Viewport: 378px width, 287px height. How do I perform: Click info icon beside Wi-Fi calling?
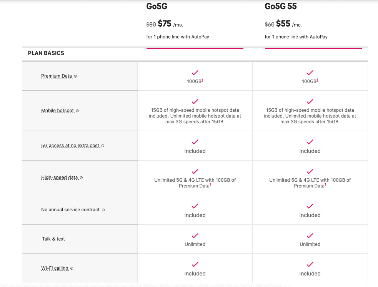pos(72,269)
